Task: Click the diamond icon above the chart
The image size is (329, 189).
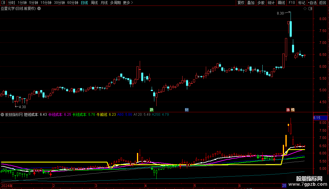Action: tap(305, 9)
